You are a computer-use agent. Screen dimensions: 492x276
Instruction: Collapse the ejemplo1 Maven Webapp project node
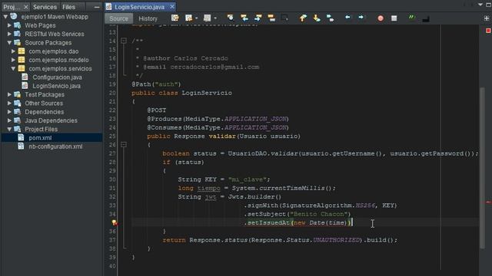coord(5,17)
